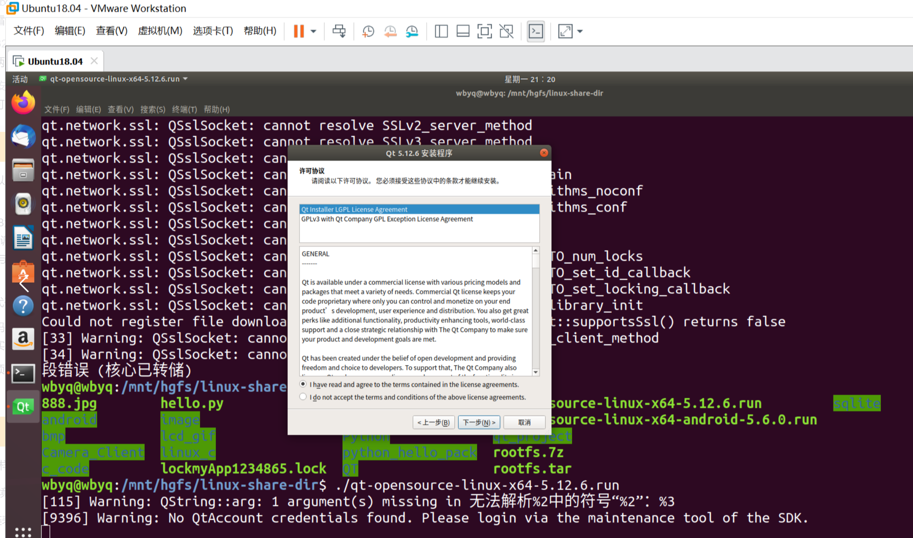Open Amazon launcher in the dock
This screenshot has height=538, width=913.
pyautogui.click(x=23, y=339)
